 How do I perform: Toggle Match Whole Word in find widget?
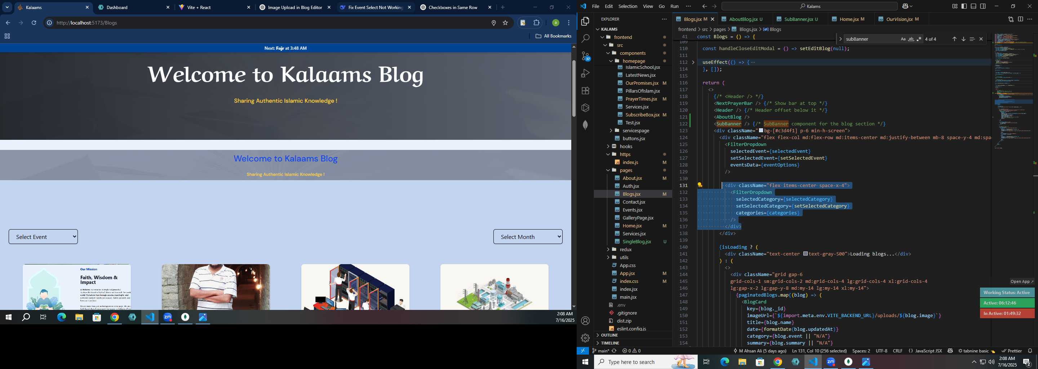point(911,39)
